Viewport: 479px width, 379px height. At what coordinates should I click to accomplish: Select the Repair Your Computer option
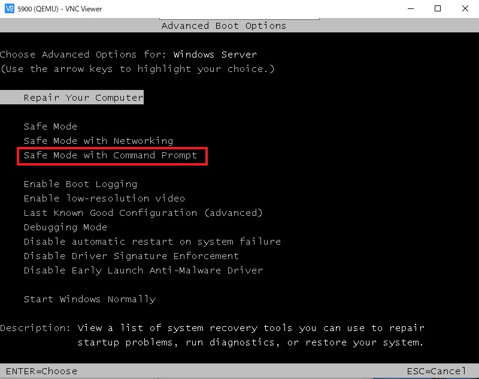pyautogui.click(x=71, y=97)
